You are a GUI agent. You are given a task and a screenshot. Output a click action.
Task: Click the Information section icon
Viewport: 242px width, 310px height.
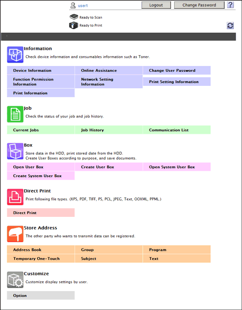click(x=15, y=54)
